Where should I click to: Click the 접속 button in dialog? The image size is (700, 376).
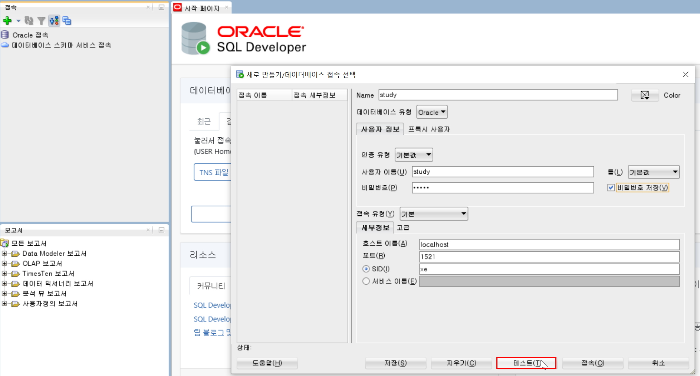[593, 363]
